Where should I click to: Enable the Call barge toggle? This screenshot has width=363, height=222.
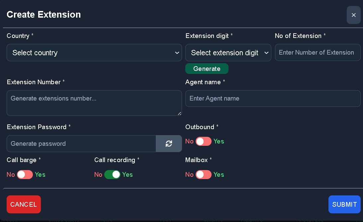pos(25,175)
